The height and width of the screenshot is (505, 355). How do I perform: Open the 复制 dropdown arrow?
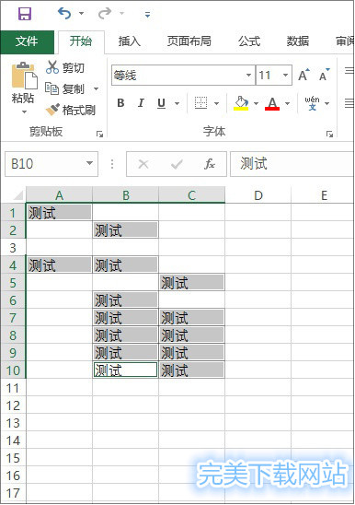97,88
